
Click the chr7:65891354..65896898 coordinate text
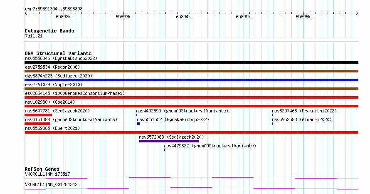coord(54,9)
